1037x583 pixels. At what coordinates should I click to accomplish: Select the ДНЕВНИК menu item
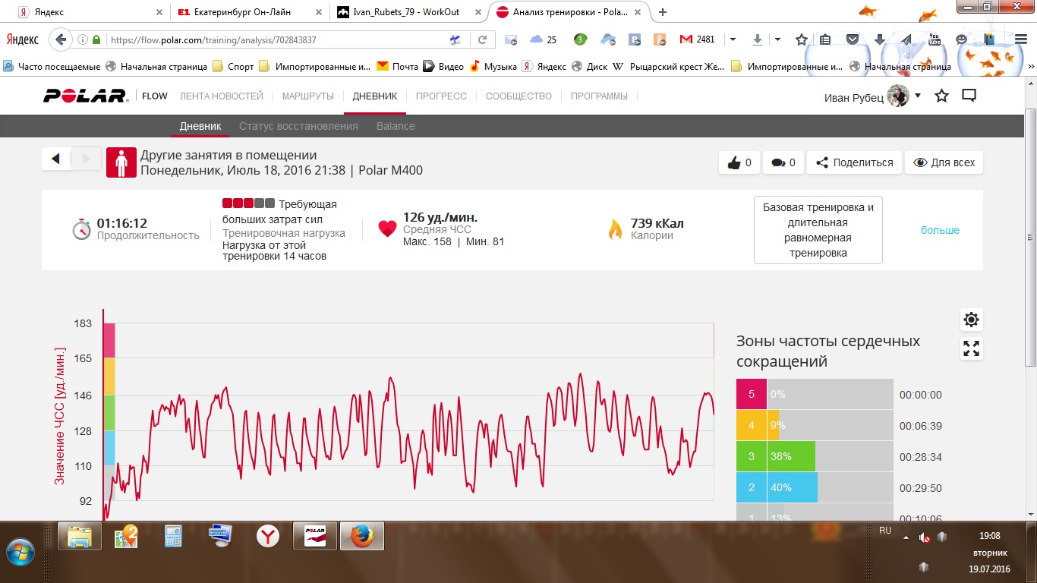(375, 96)
